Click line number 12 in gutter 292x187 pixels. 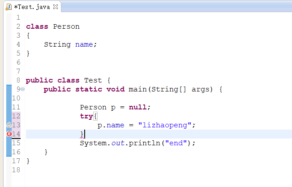pos(16,116)
